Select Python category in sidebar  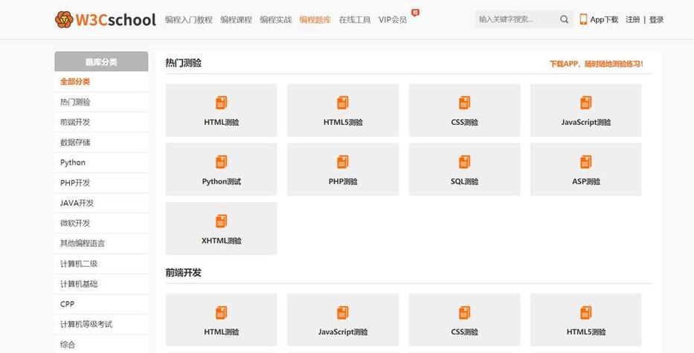[101, 162]
